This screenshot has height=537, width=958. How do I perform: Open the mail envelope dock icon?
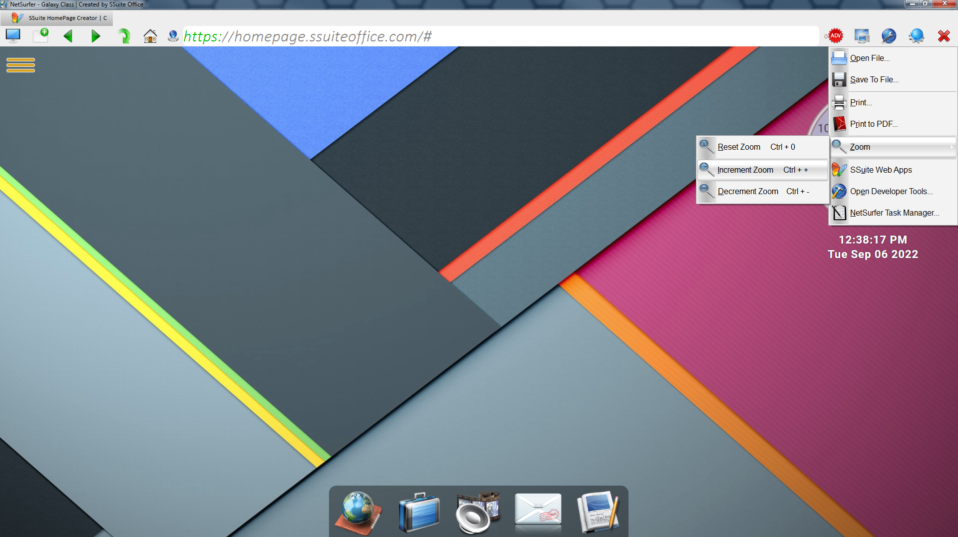(x=538, y=511)
